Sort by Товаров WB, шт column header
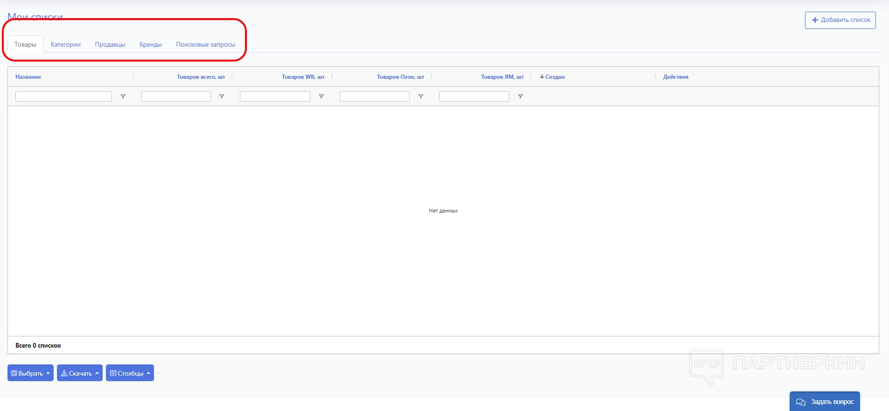Viewport: 889px width, 411px height. pos(303,77)
